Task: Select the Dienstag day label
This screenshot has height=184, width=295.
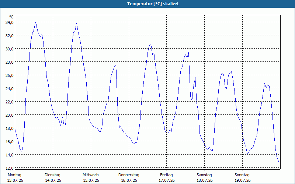Action: [x=52, y=175]
